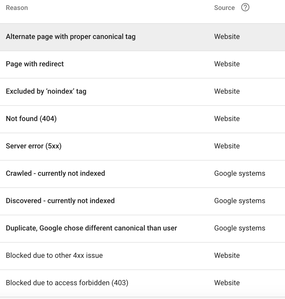The height and width of the screenshot is (299, 285).
Task: Open Alternate page with proper canonical tag row
Action: tap(142, 37)
